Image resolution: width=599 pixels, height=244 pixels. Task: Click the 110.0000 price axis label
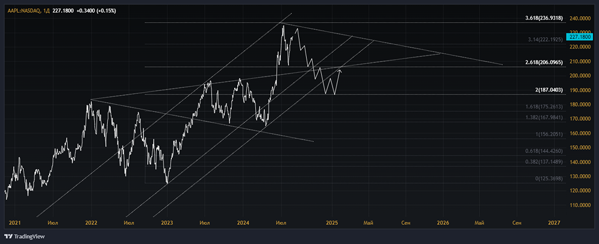(x=579, y=205)
